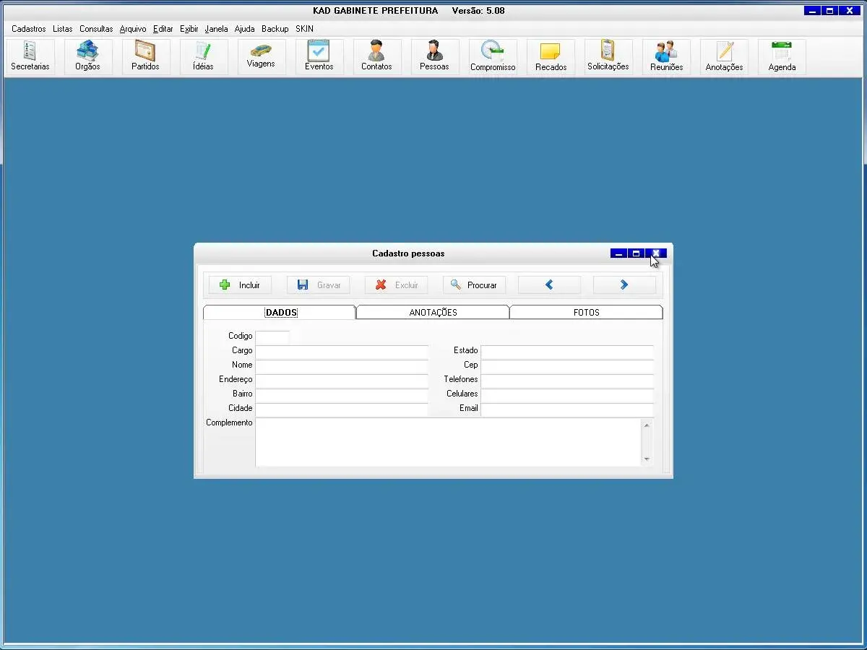Open the Compromisso clock icon

click(493, 57)
